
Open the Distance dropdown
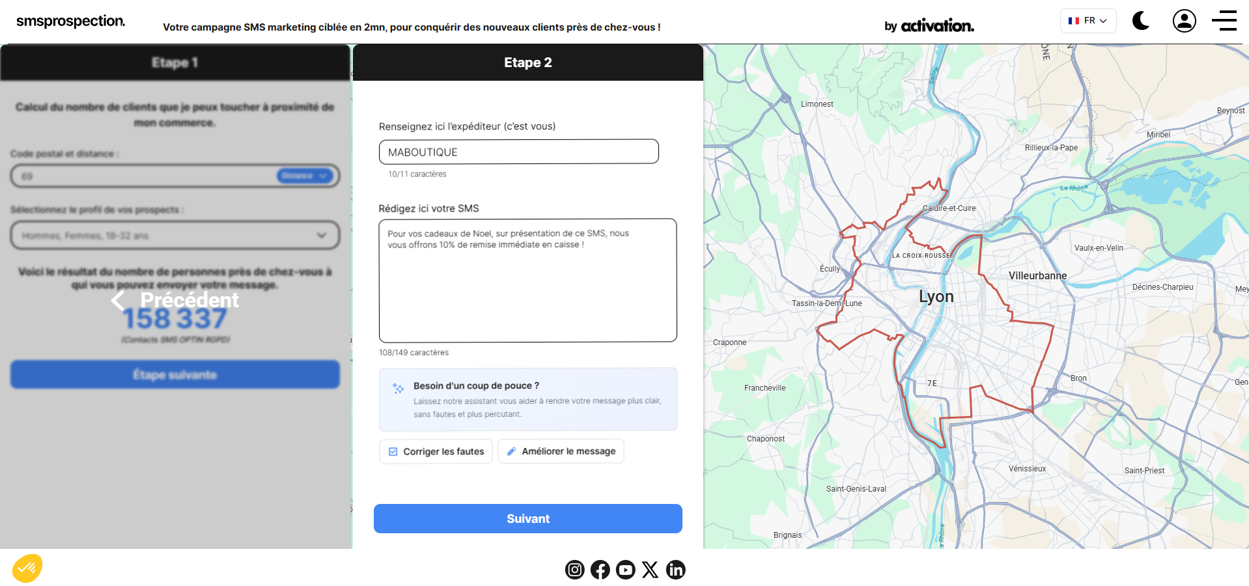coord(304,176)
